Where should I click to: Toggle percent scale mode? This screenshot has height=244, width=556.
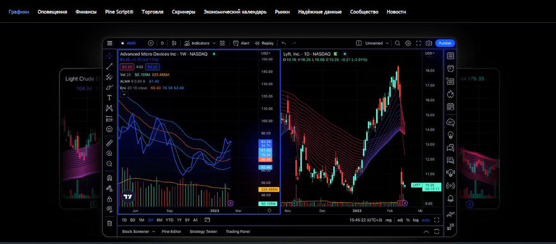(x=408, y=220)
